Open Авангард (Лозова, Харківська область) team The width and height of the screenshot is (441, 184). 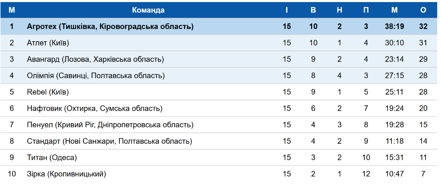(x=95, y=59)
